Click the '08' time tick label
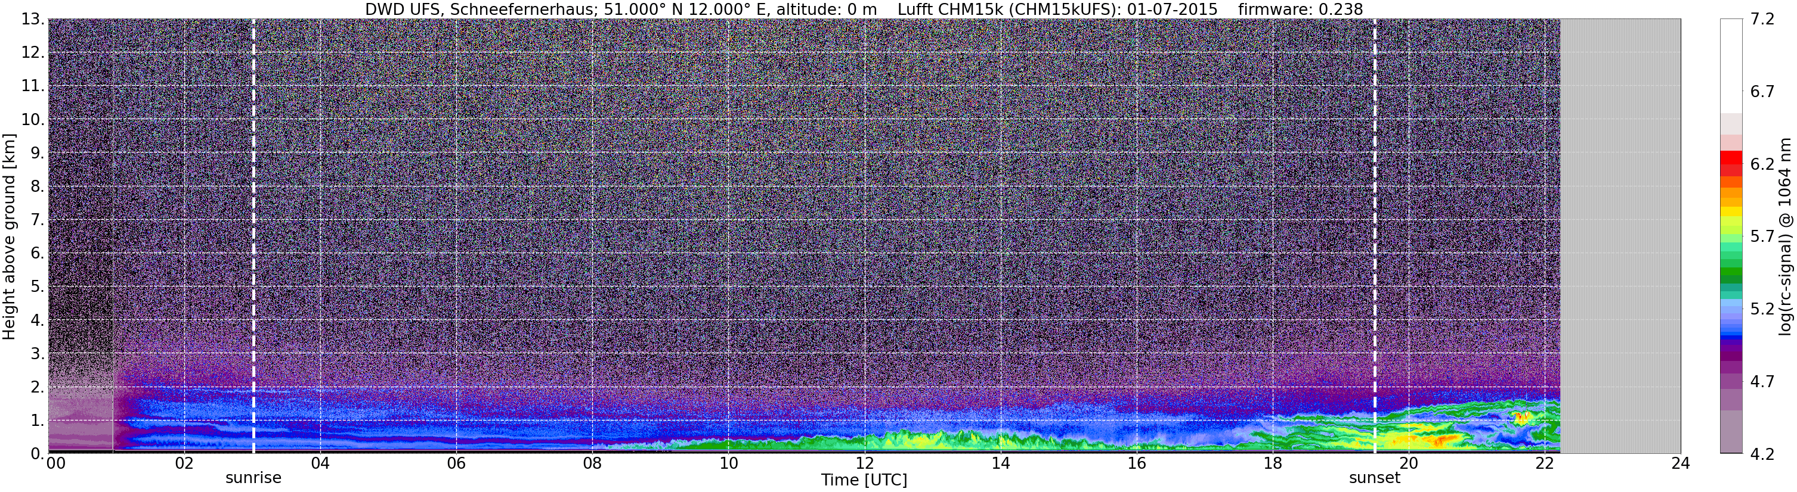The image size is (1797, 492). [x=592, y=463]
